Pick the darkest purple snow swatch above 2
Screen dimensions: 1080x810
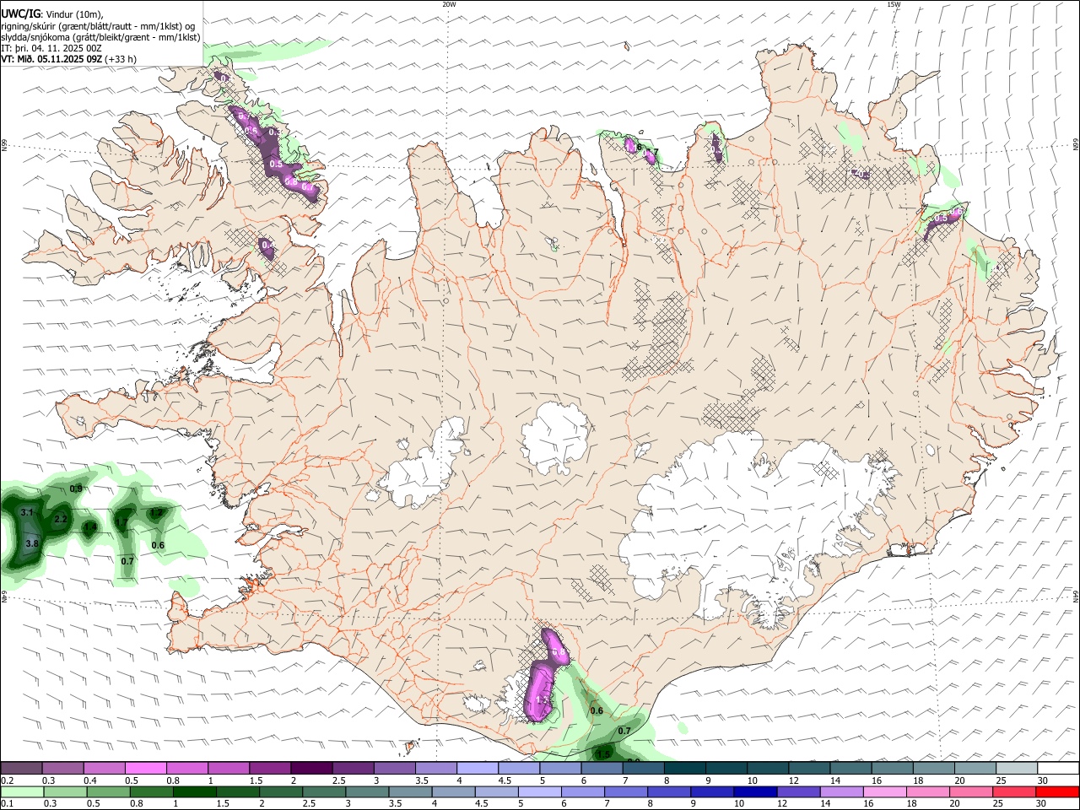point(310,768)
